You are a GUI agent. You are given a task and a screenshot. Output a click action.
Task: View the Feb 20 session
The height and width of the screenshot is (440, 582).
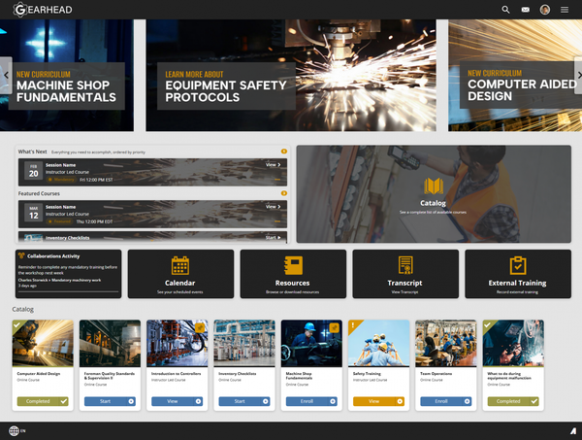click(274, 164)
